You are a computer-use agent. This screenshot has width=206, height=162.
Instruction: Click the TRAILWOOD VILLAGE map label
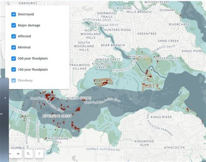point(80,67)
